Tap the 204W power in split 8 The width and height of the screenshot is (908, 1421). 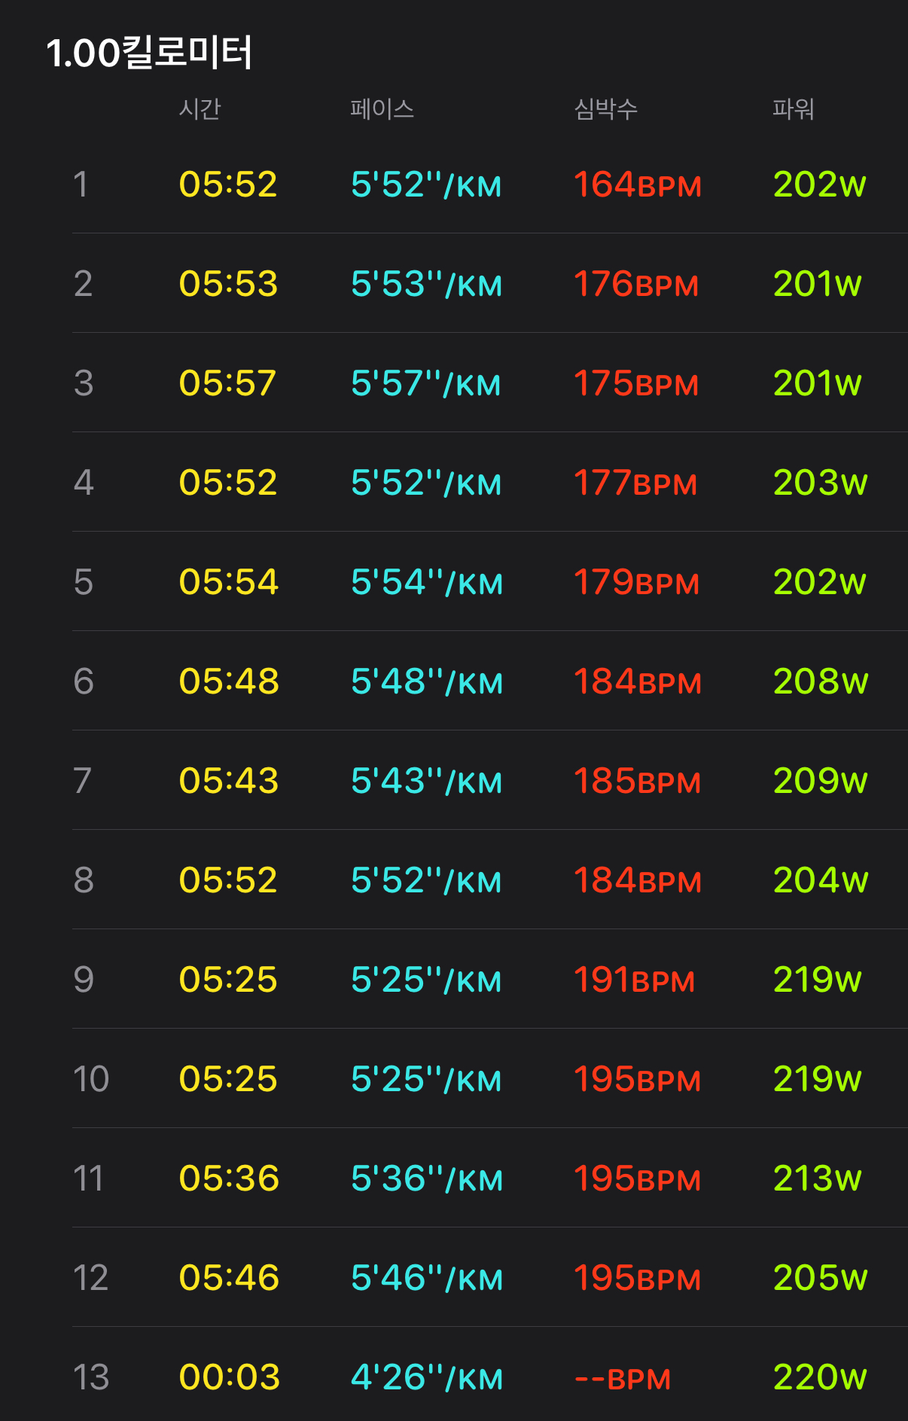click(x=820, y=880)
